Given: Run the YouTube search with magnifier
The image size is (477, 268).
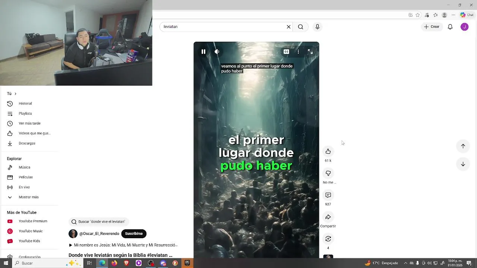Looking at the screenshot, I should (x=300, y=27).
